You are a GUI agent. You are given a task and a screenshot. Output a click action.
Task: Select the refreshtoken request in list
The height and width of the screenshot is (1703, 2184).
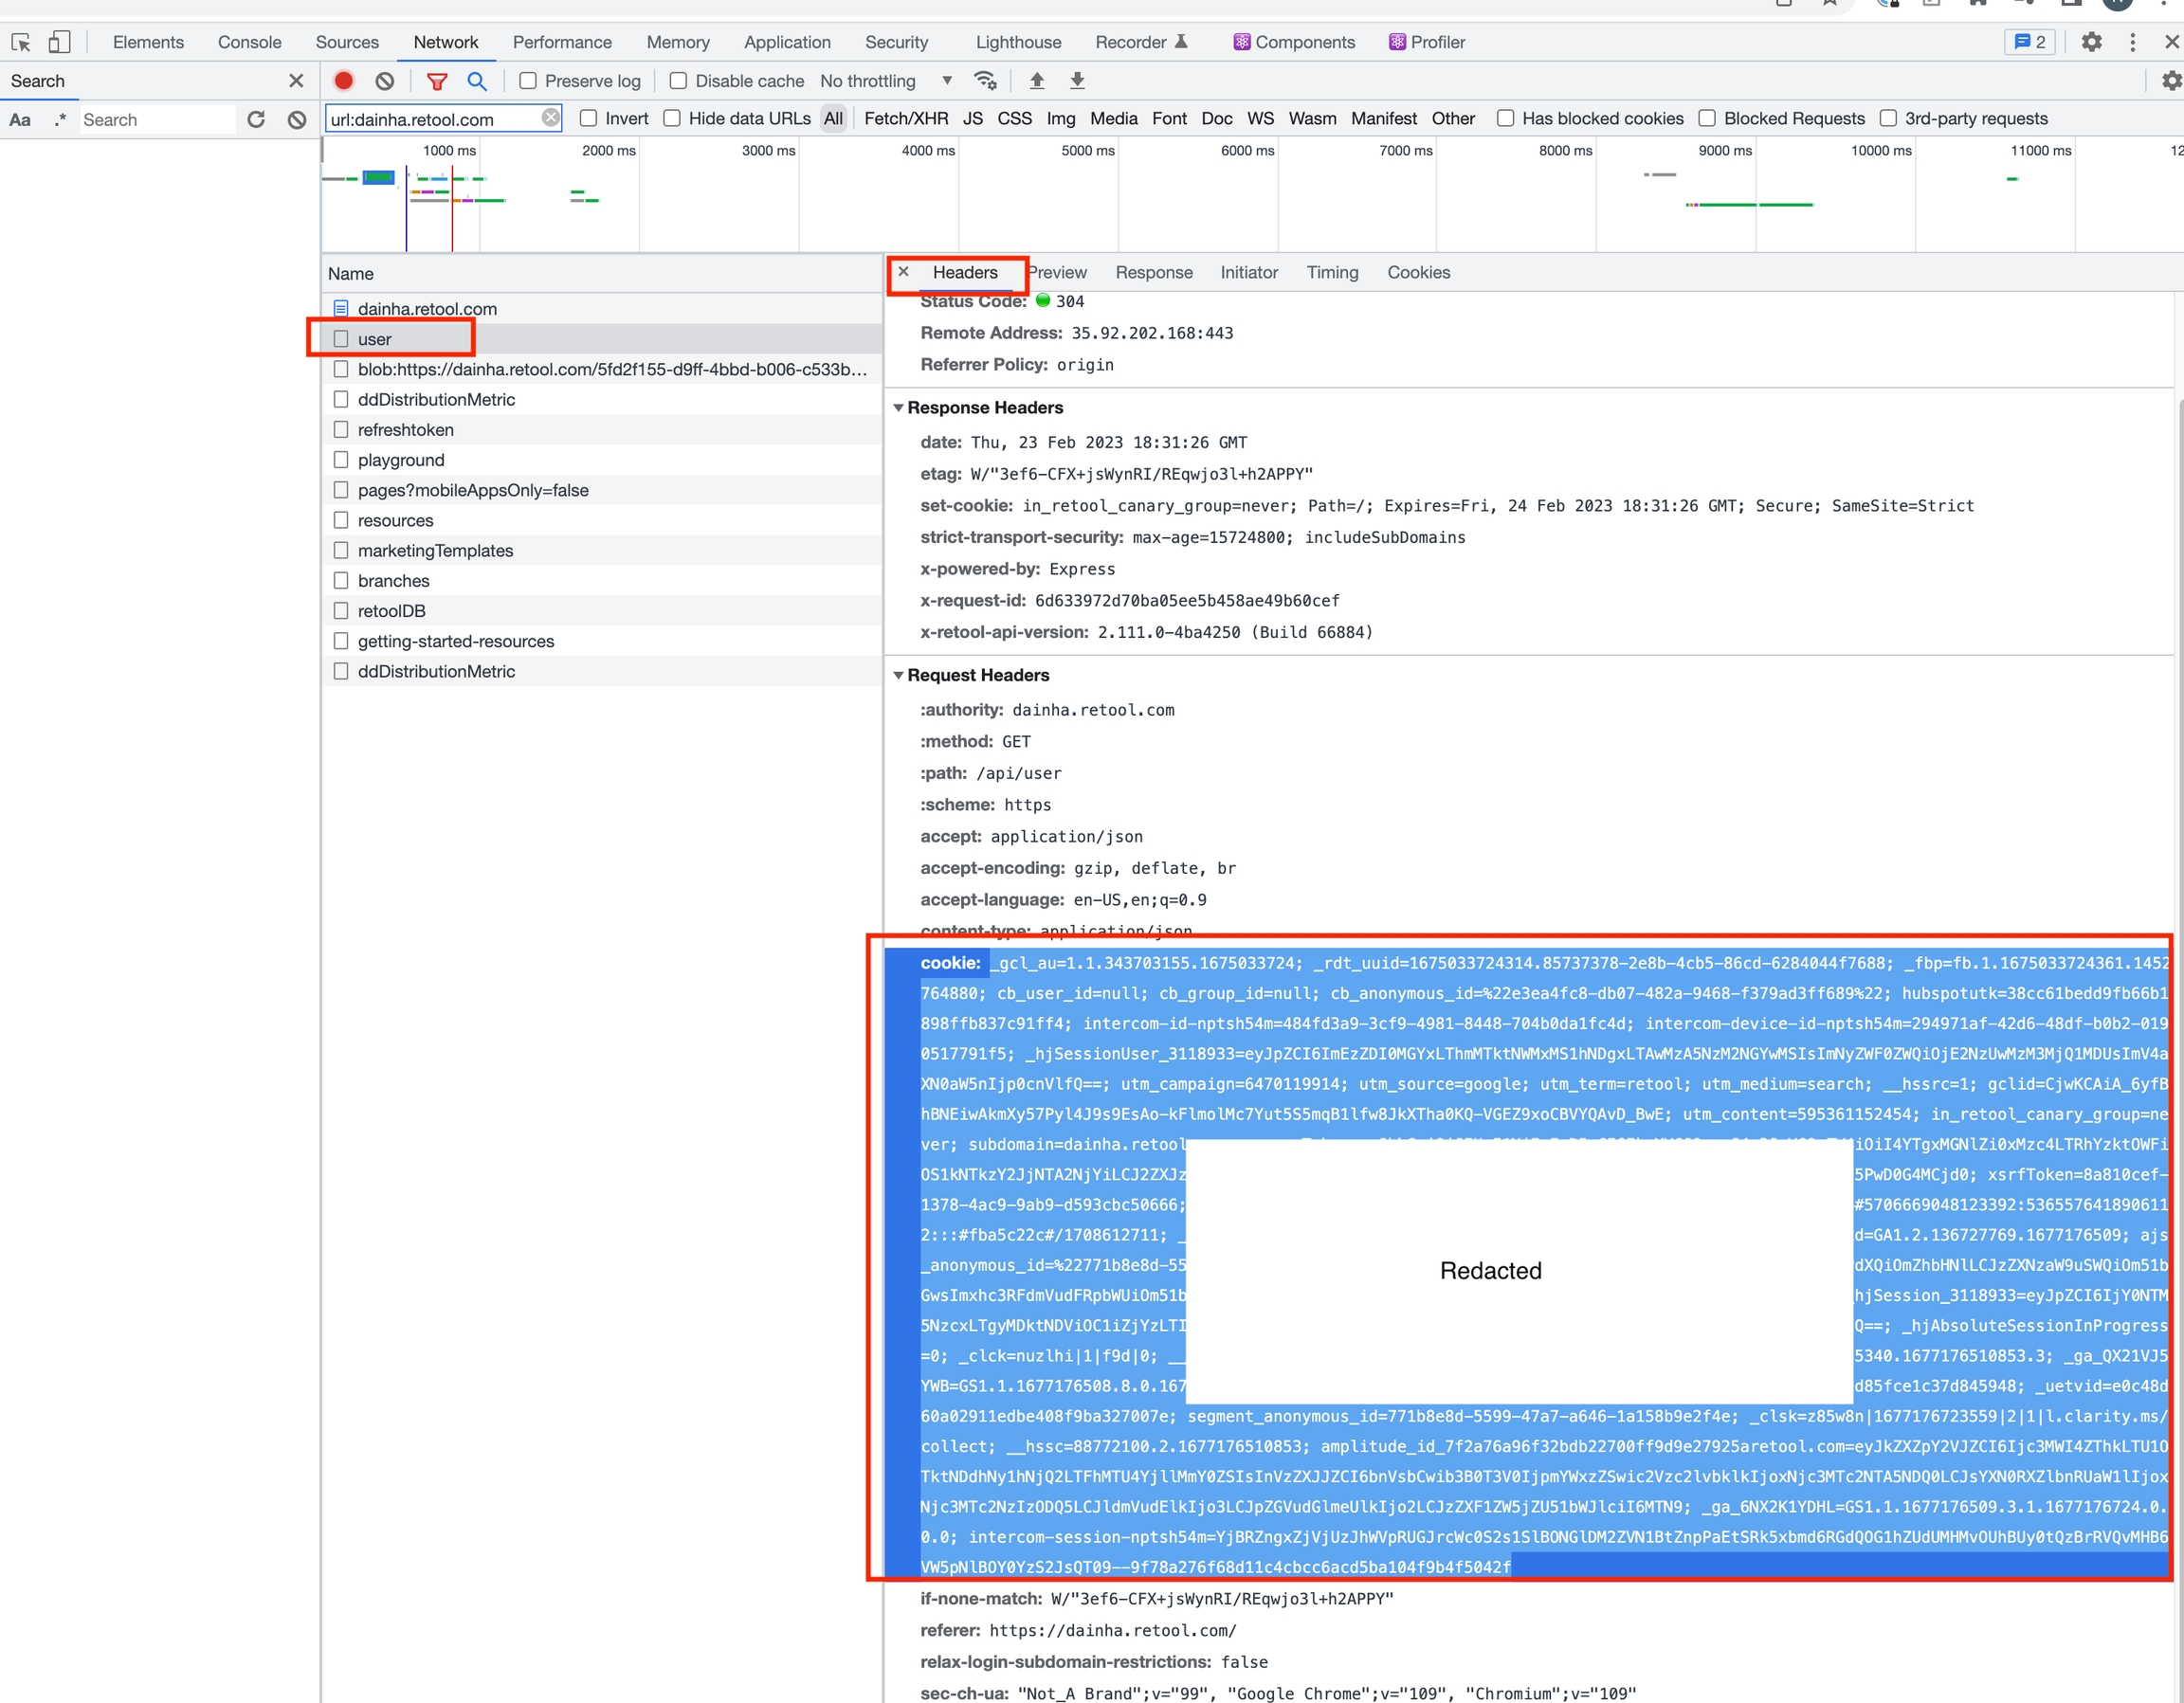tap(405, 429)
